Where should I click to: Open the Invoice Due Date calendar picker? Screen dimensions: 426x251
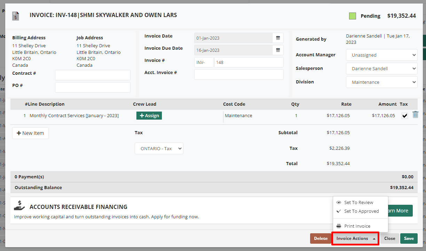pos(278,50)
